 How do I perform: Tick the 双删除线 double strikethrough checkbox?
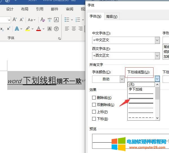pyautogui.click(x=94, y=105)
